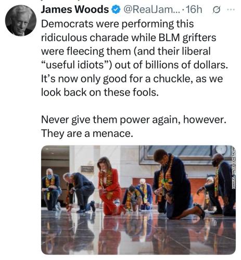Open the attached kneeling photo
Viewport: 241px width, 260px height.
(138, 200)
